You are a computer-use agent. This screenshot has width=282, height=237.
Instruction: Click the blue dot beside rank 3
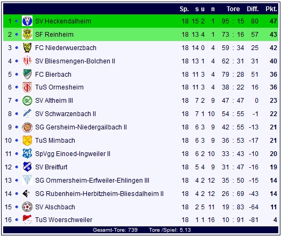coord(17,48)
